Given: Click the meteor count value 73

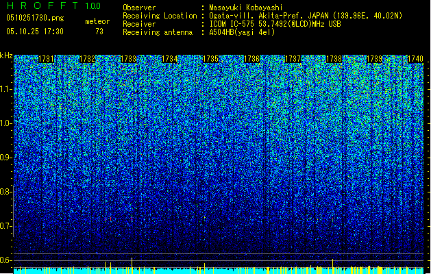Looking at the screenshot, I should (99, 32).
